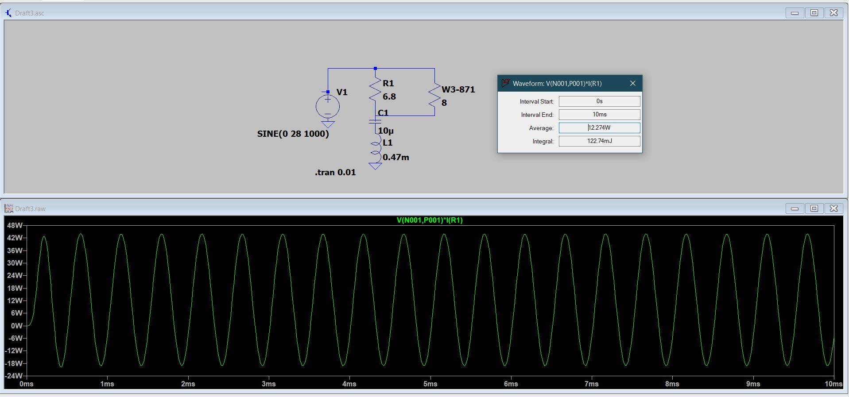
Task: Click the V1 label
Action: [x=342, y=92]
